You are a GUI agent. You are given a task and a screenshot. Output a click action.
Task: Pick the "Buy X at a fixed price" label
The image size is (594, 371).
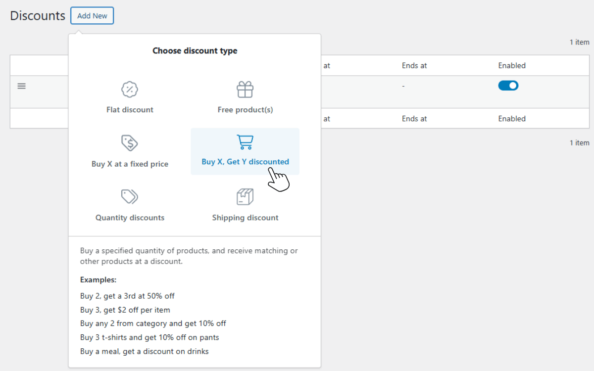click(130, 164)
